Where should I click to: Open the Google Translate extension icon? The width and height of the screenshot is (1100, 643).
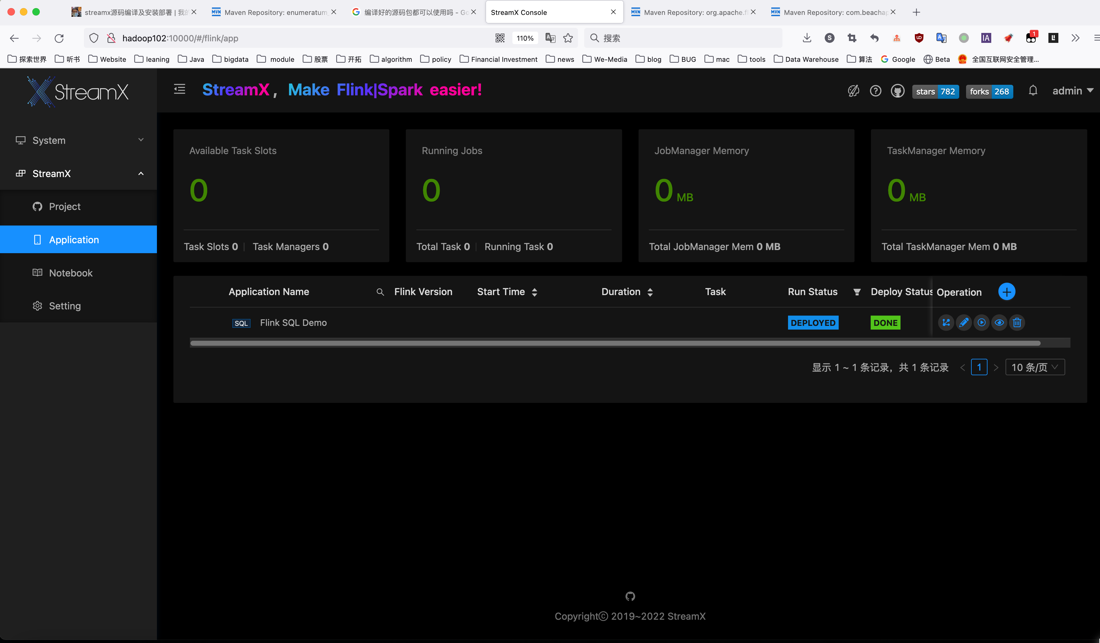pos(941,39)
